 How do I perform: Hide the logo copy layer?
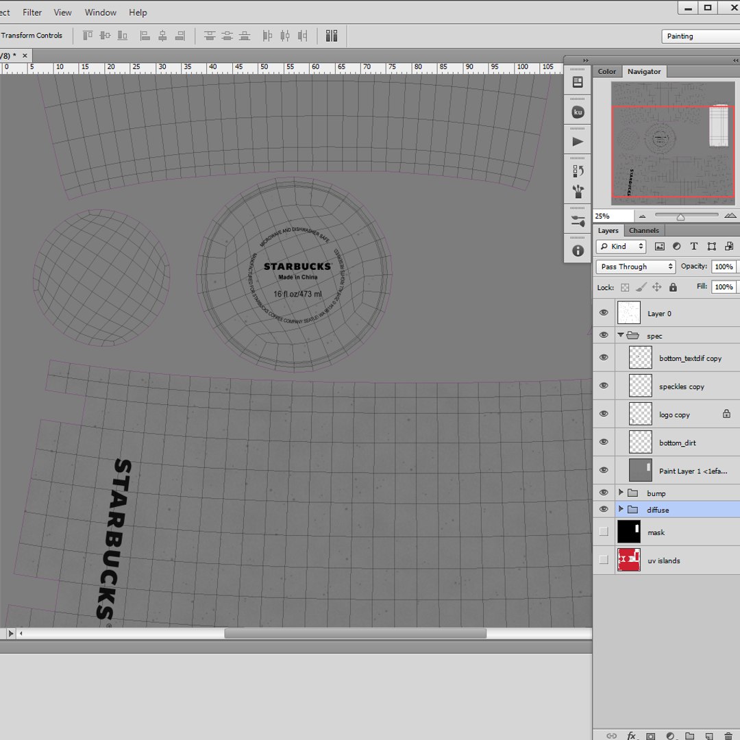[x=604, y=414]
